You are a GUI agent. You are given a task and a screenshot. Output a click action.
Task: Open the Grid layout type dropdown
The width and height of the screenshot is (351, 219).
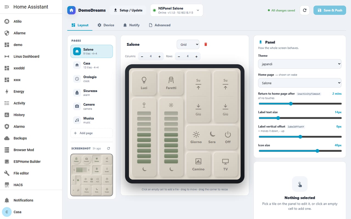coord(188,44)
